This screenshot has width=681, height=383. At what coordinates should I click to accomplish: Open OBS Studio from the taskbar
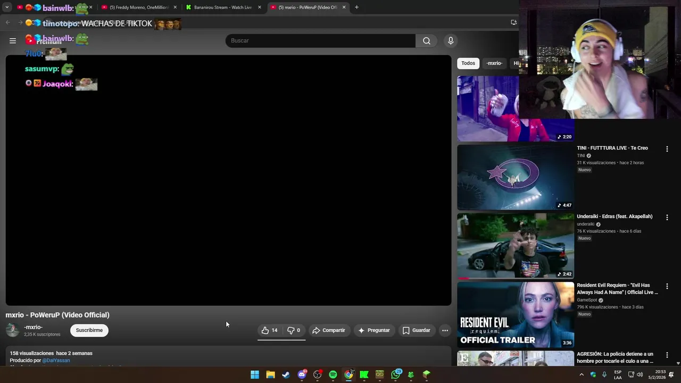[318, 374]
